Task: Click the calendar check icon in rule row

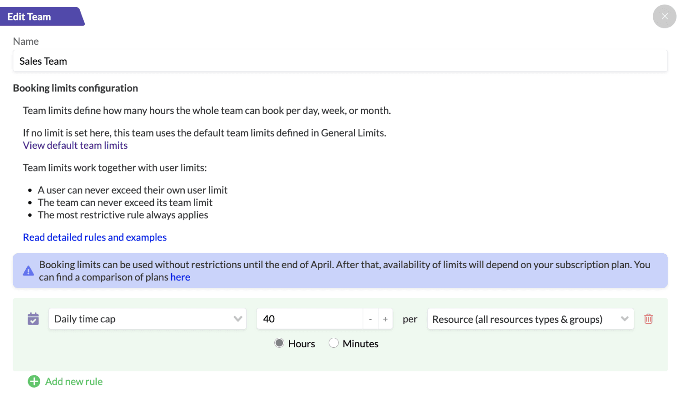Action: [33, 319]
